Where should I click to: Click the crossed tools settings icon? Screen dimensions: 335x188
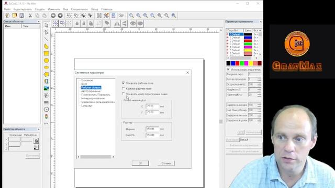pyautogui.click(x=106, y=15)
